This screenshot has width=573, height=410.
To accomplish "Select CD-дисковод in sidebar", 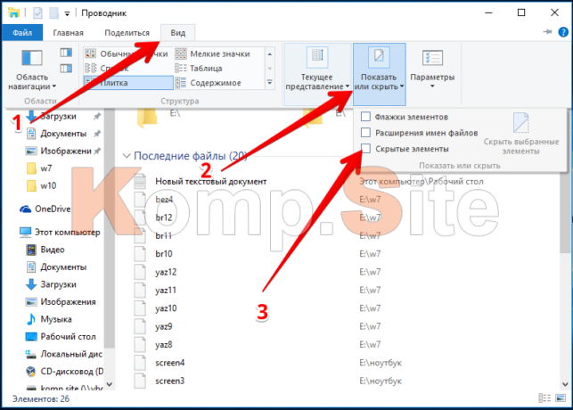I will tap(64, 372).
